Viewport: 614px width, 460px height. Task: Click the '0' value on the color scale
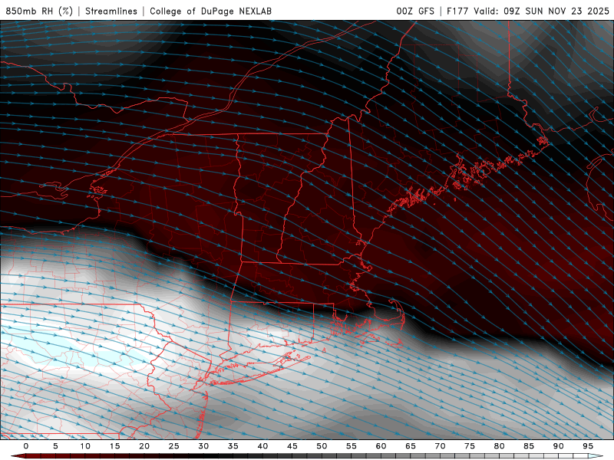26,446
